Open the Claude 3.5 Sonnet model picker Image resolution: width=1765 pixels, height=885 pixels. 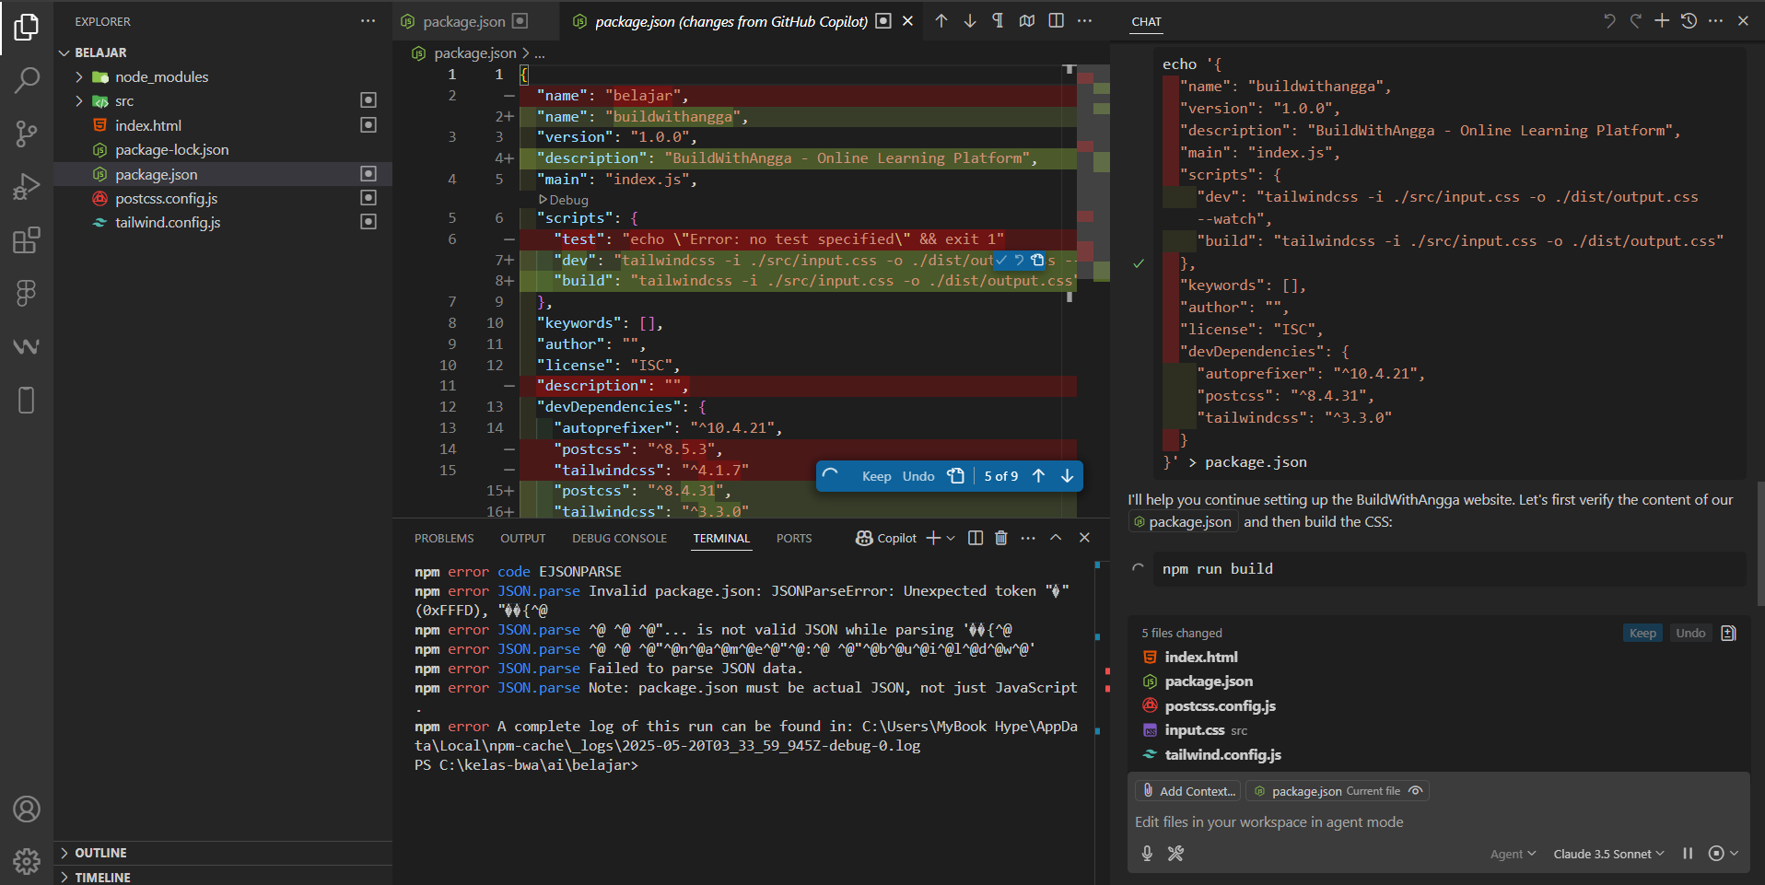coord(1608,854)
